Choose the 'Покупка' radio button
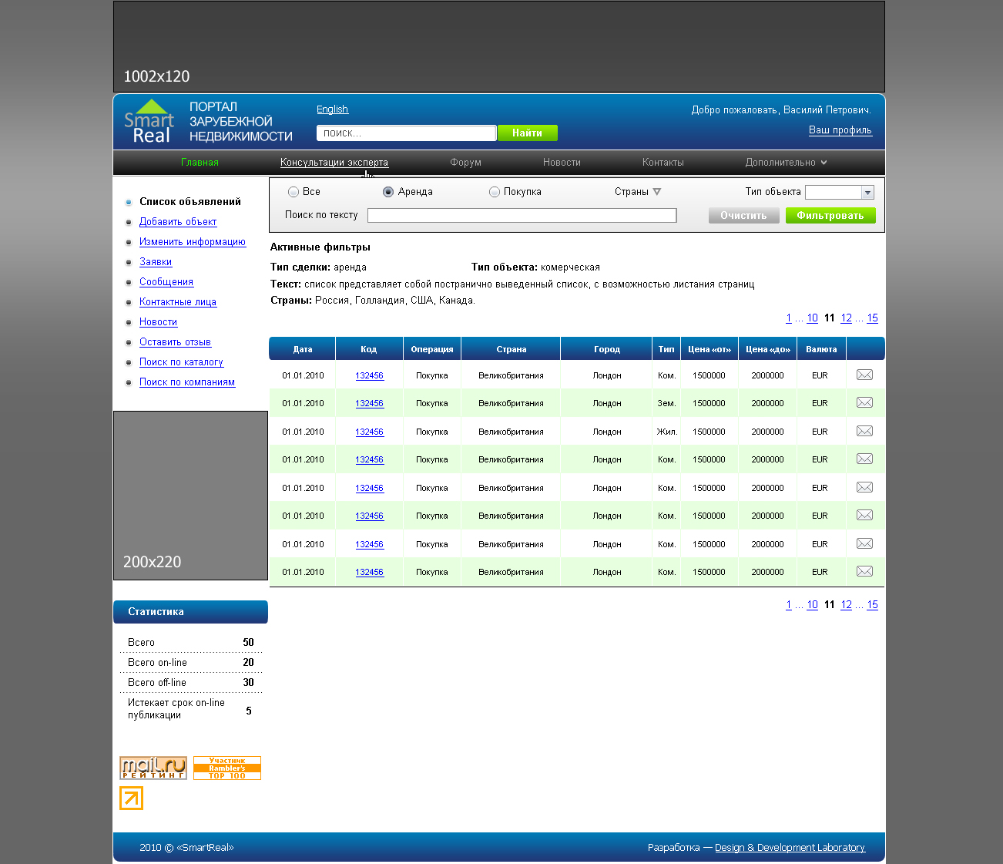Viewport: 1003px width, 864px height. [495, 192]
